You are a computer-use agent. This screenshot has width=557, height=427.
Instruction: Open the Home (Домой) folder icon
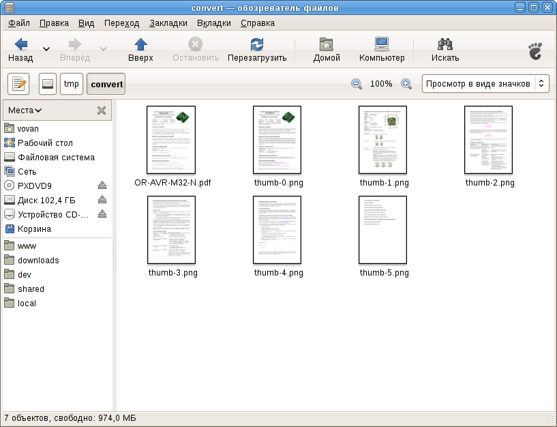coord(327,45)
